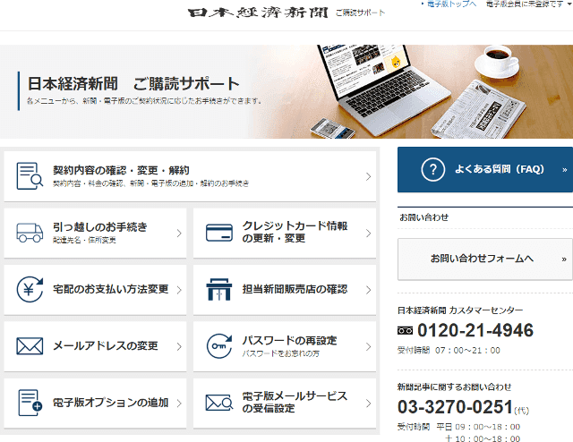
Task: Click chevron on クレジットカード情報 card
Action: (x=368, y=233)
